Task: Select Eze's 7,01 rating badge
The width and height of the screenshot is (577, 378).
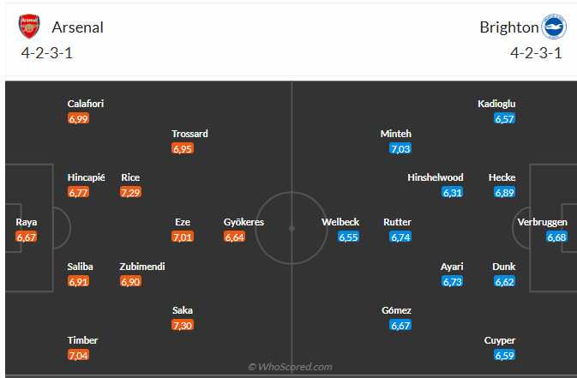Action: point(183,237)
